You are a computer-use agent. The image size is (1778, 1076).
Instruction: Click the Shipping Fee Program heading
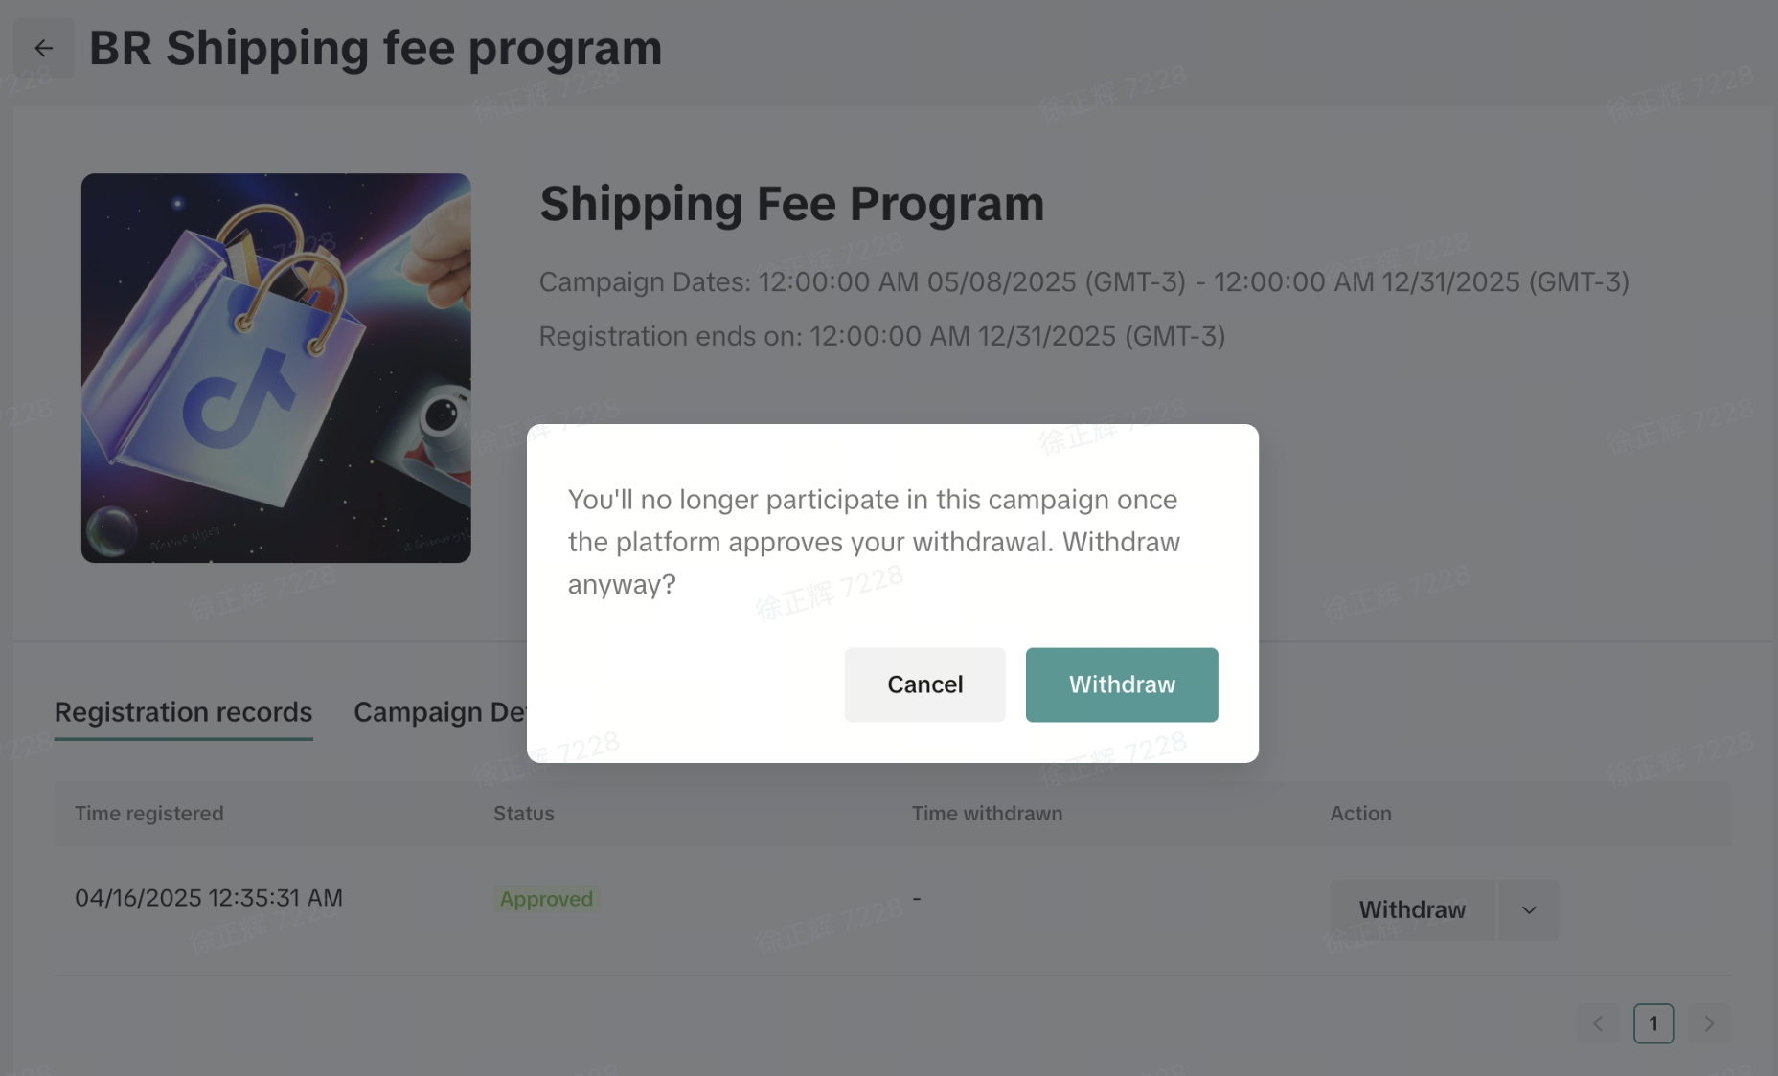791,204
